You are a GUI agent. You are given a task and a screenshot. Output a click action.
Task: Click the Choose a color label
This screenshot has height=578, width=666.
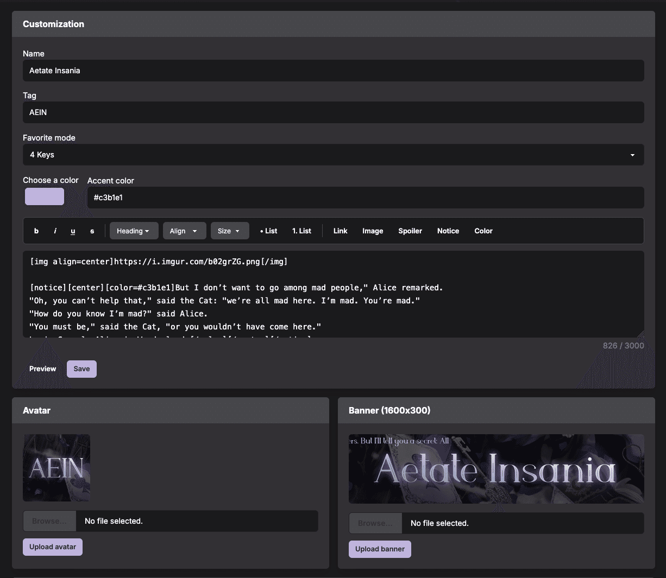51,180
